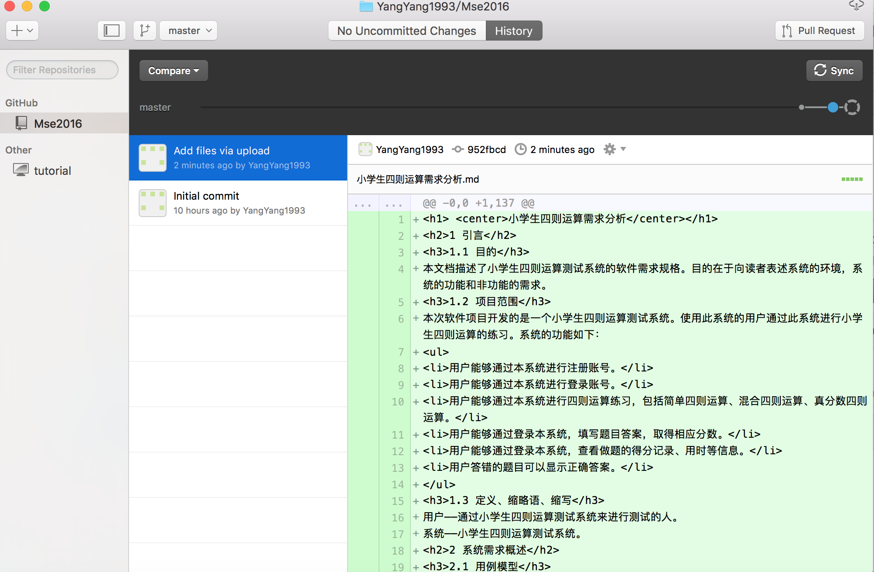Click the folder icon in window title
874x572 pixels.
(366, 6)
